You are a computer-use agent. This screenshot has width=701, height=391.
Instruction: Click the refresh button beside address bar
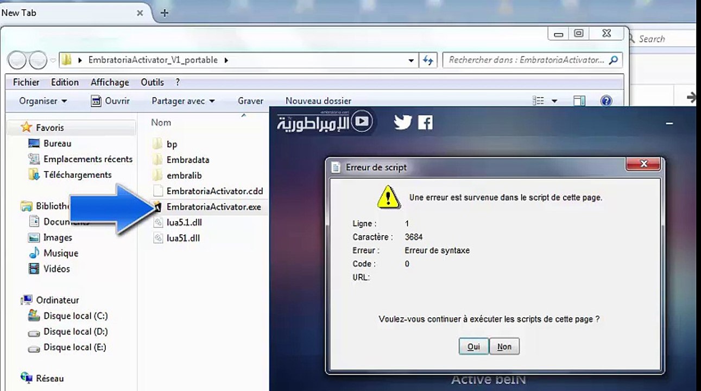pyautogui.click(x=428, y=60)
